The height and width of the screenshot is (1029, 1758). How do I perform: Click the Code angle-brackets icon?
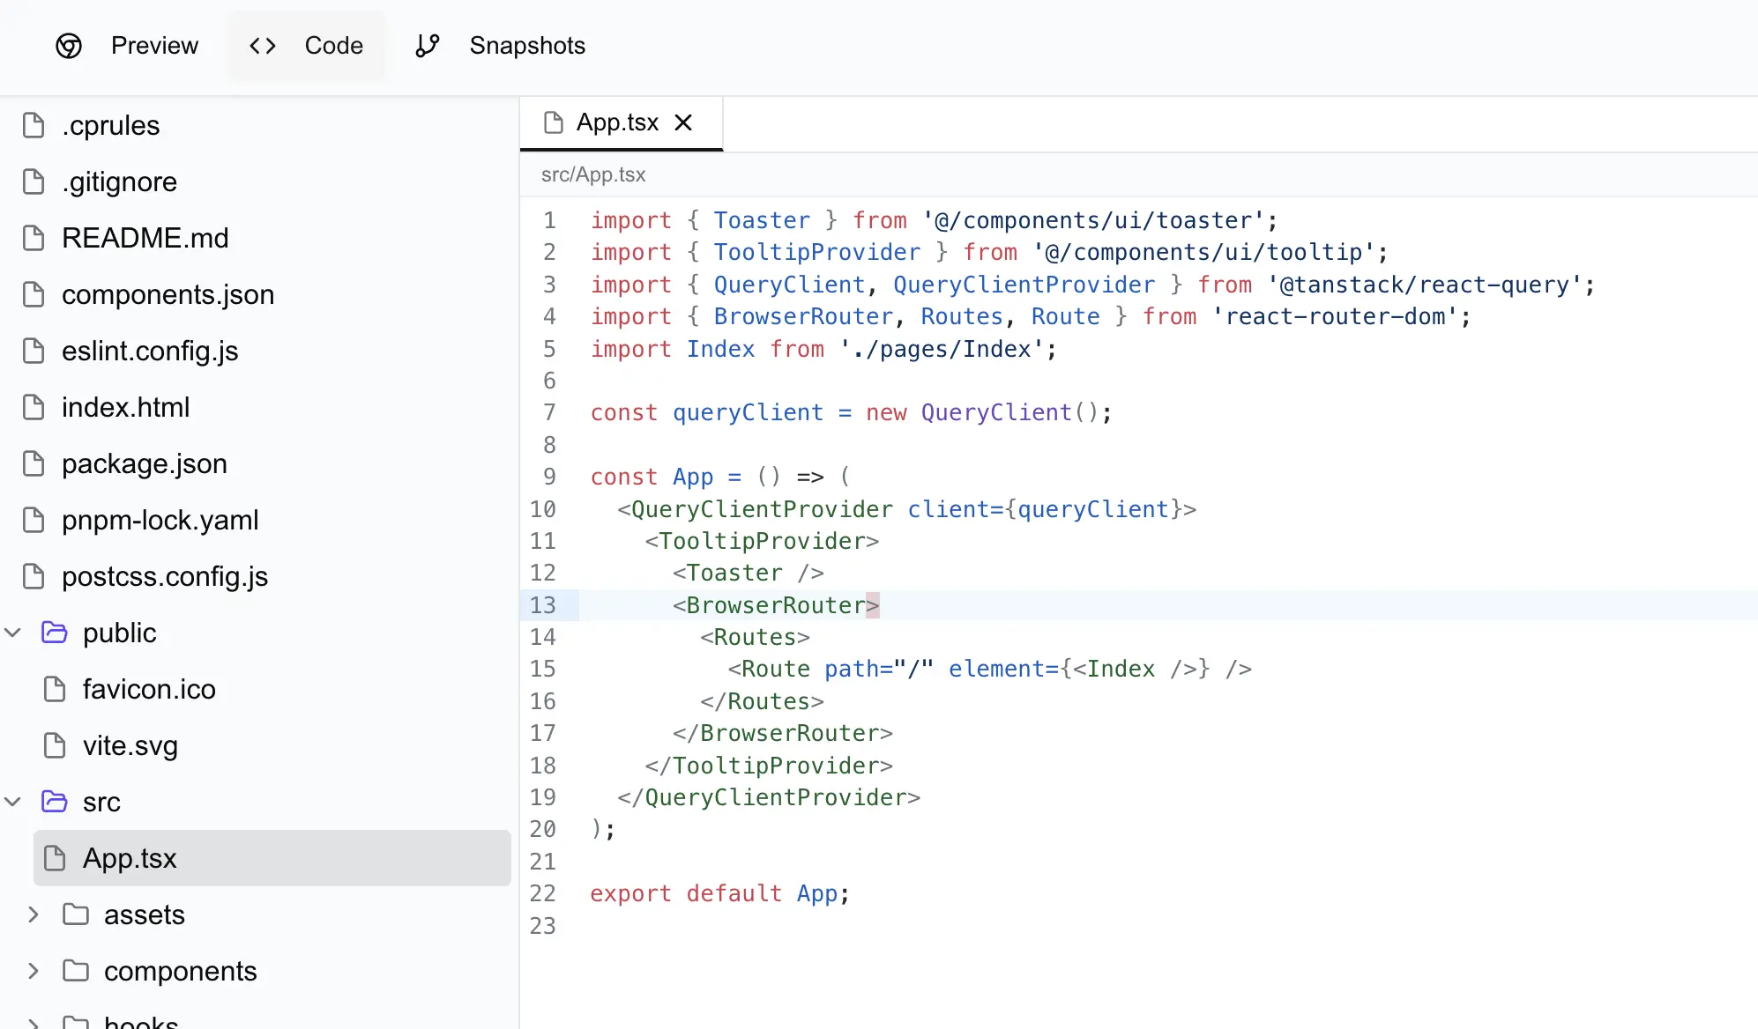[x=261, y=45]
